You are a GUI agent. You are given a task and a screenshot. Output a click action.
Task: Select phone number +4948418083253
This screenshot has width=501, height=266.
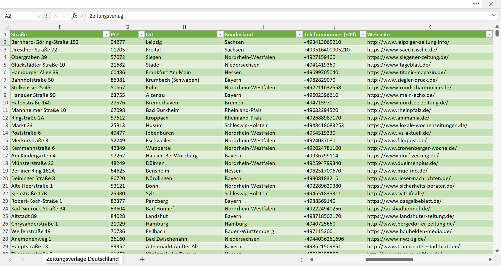[x=334, y=125]
